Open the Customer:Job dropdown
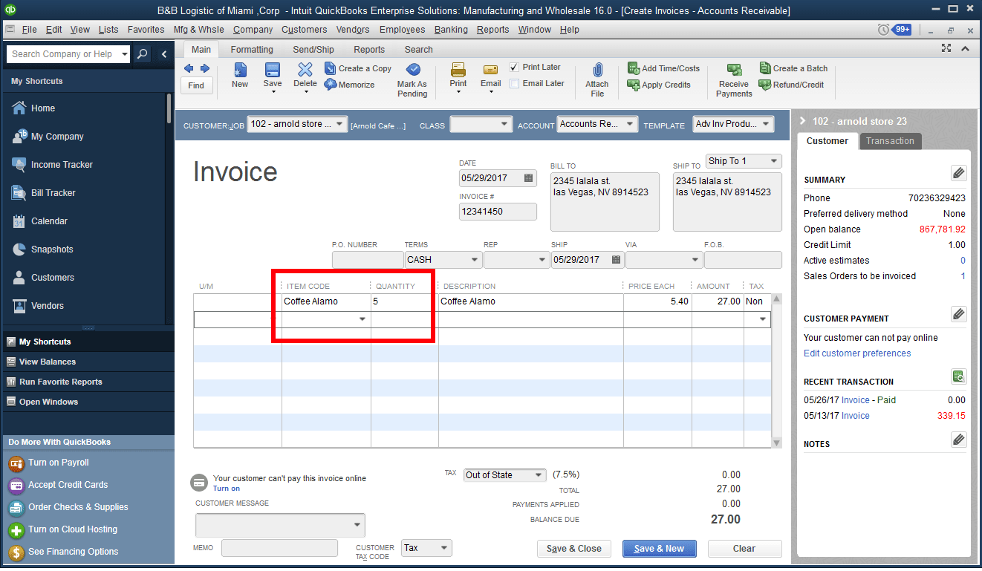The height and width of the screenshot is (571, 982). pos(339,124)
